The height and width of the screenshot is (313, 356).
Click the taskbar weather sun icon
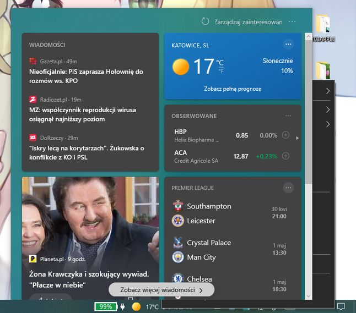(x=136, y=307)
